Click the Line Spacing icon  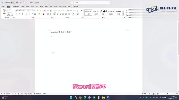point(69,14)
